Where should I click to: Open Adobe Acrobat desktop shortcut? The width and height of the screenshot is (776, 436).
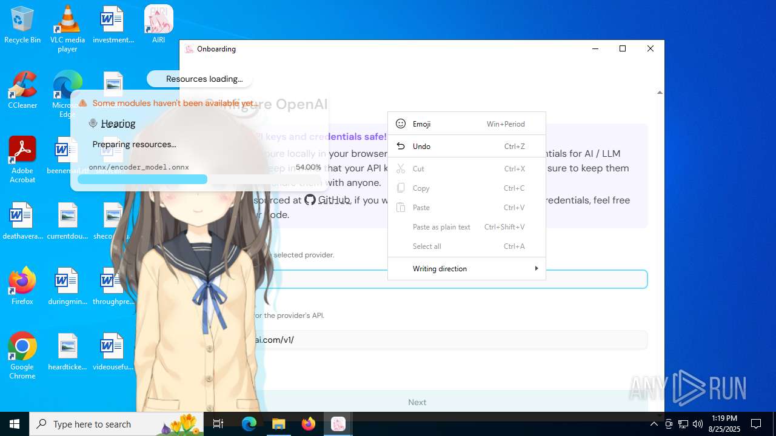click(22, 160)
